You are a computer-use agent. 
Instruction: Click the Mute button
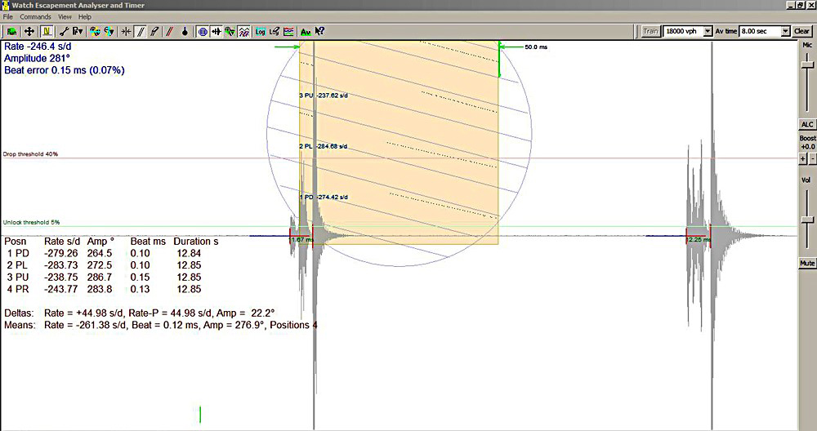pyautogui.click(x=807, y=264)
